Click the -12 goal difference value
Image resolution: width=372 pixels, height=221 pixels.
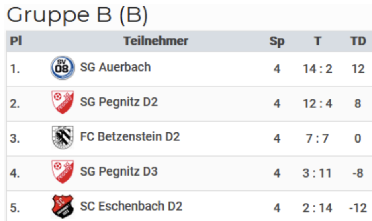[357, 208]
